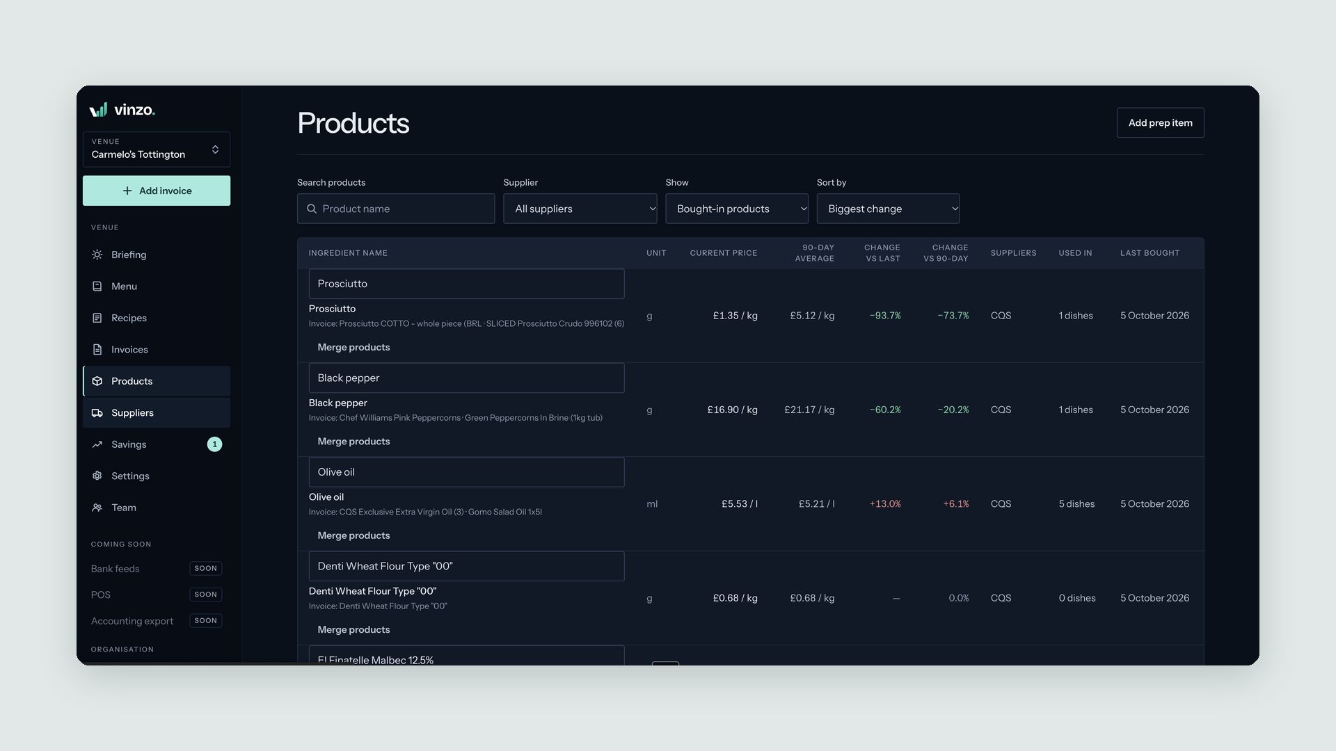The image size is (1336, 751).
Task: Merge products for Olive oil
Action: pyautogui.click(x=353, y=535)
